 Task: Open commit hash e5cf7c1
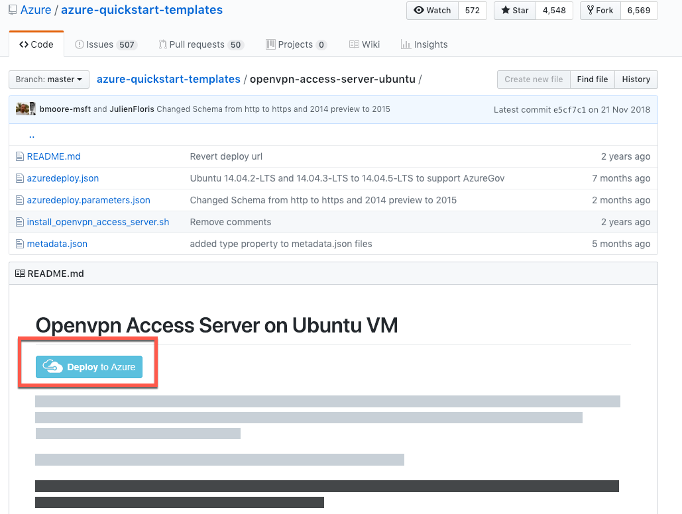[569, 109]
